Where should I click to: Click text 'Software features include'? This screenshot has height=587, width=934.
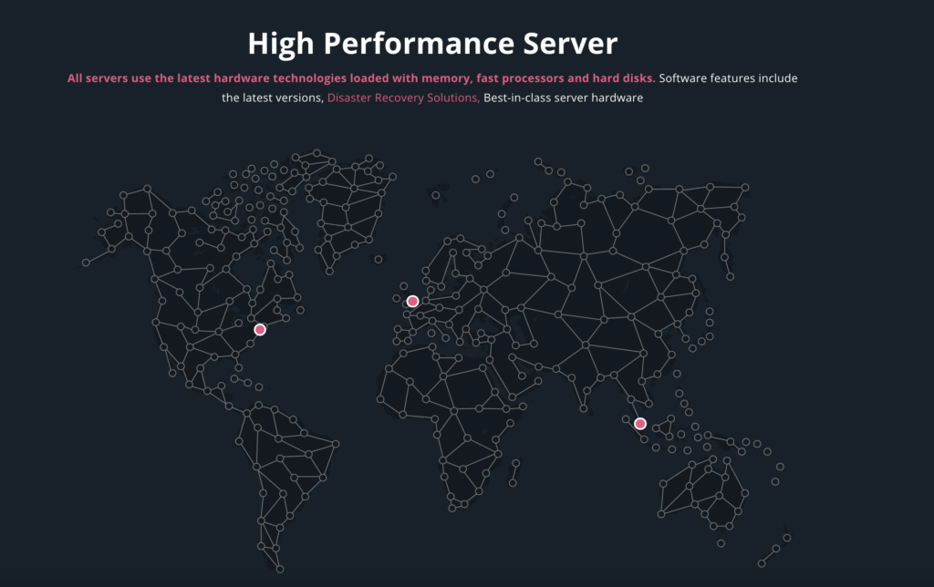click(728, 78)
